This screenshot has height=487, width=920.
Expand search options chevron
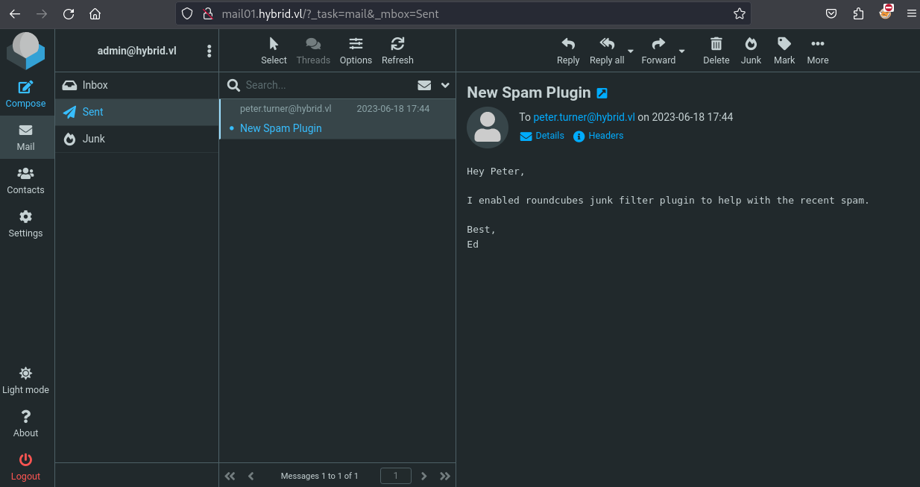446,85
